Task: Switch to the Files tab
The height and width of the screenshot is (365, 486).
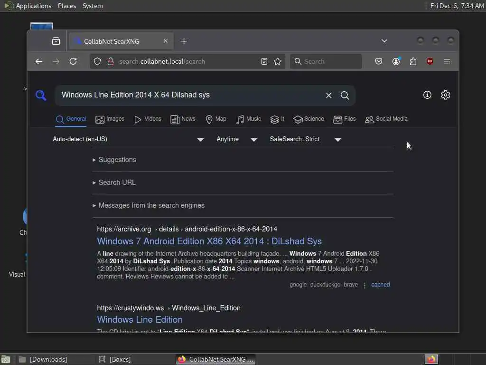Action: click(345, 119)
